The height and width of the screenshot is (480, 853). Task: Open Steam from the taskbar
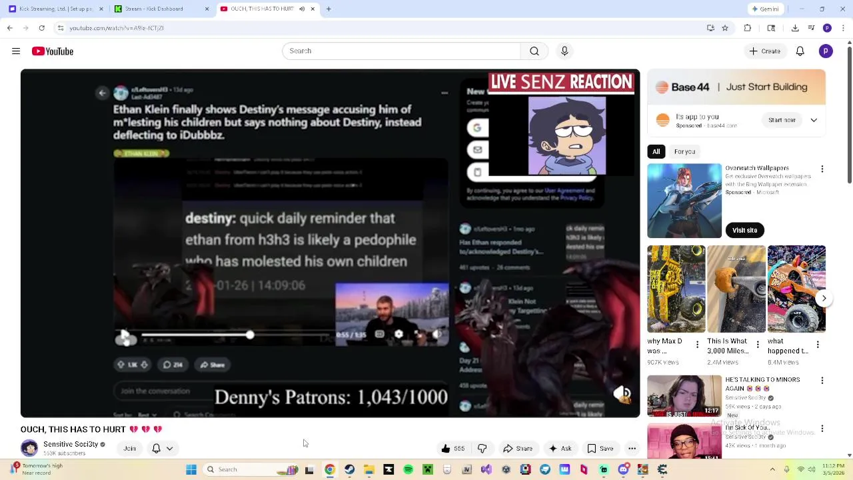point(349,469)
